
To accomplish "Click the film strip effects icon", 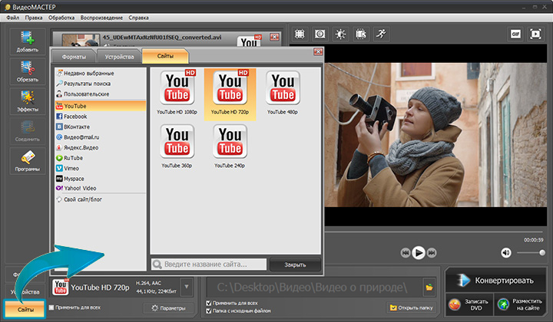I will [x=361, y=34].
